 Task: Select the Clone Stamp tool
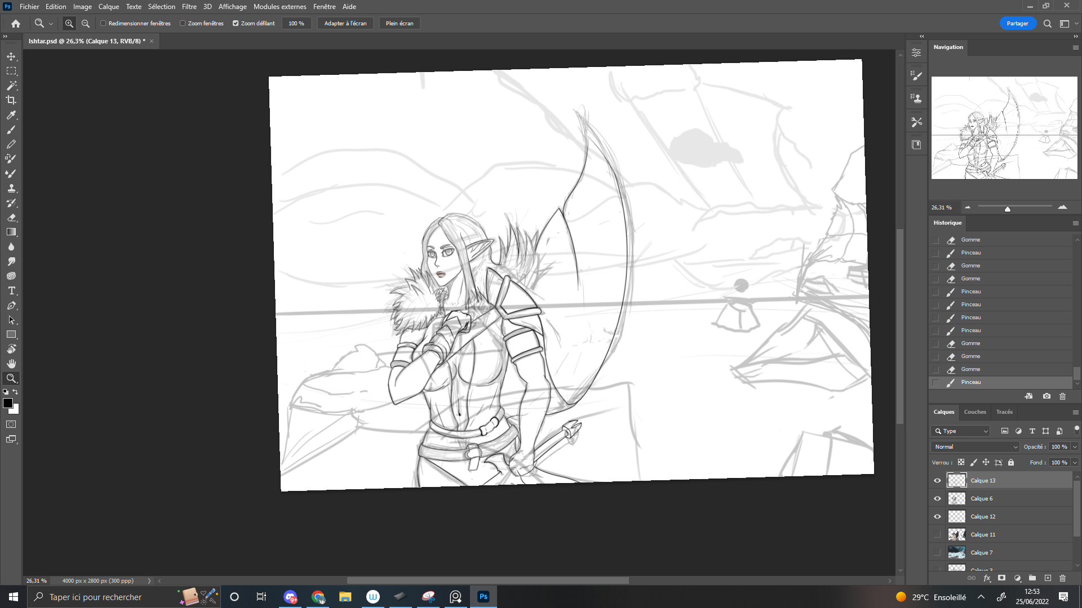(x=11, y=188)
